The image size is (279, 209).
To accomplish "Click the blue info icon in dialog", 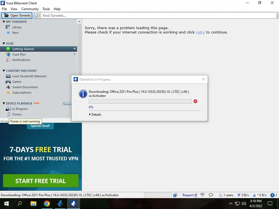I will pyautogui.click(x=83, y=94).
